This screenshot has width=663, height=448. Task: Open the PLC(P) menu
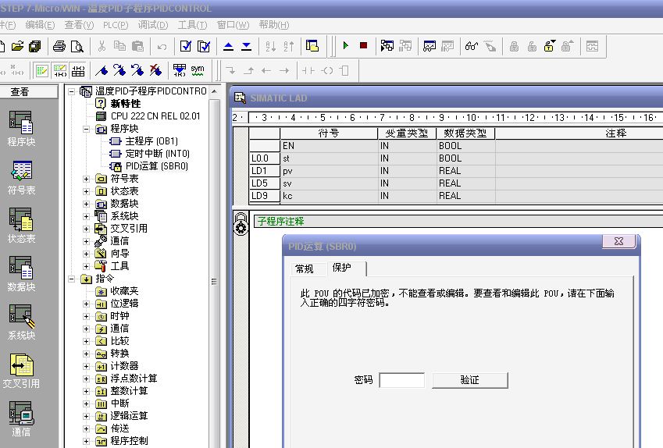click(x=116, y=25)
